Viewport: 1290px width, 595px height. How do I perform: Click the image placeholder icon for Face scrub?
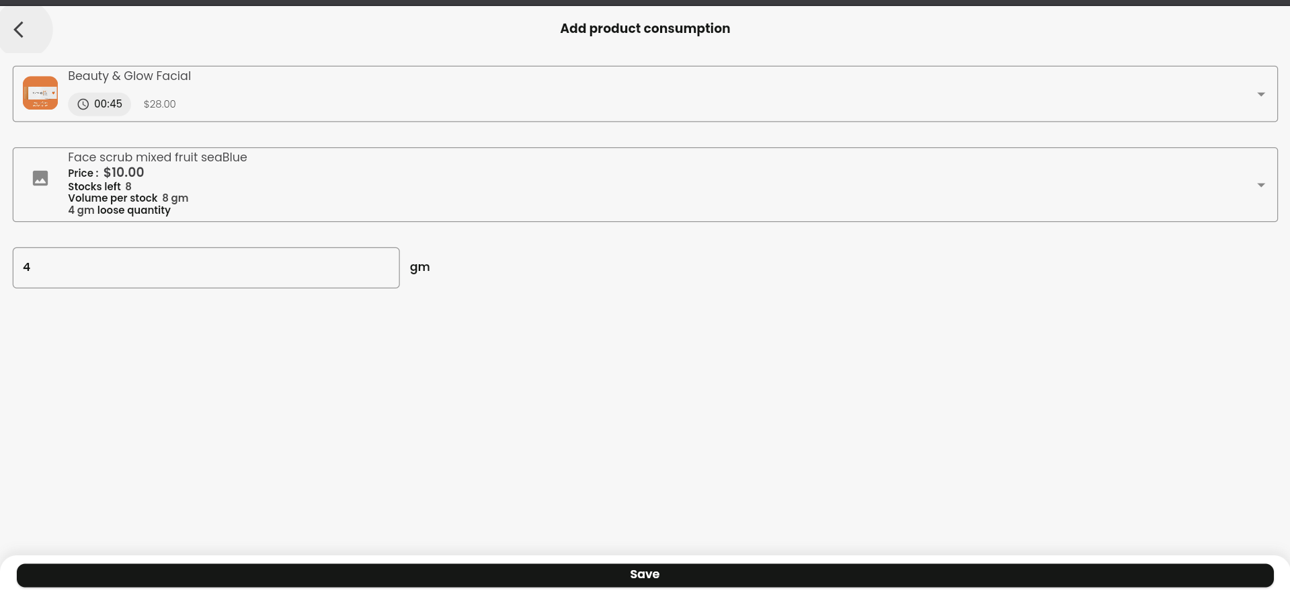(x=40, y=178)
